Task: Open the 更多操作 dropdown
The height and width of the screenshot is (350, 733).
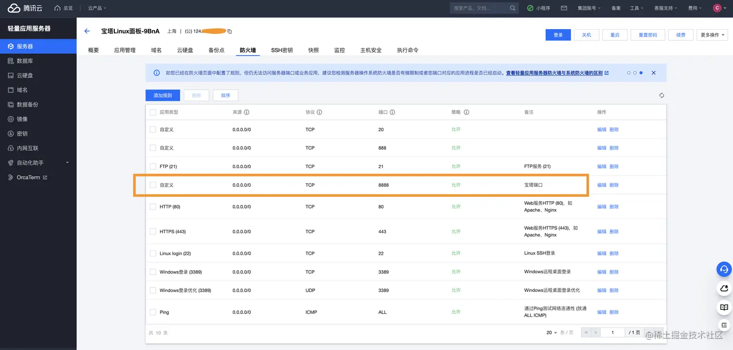Action: point(712,35)
